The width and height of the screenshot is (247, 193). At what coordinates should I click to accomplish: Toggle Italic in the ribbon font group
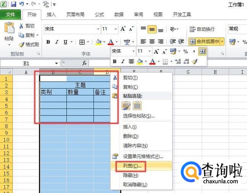pos(57,42)
